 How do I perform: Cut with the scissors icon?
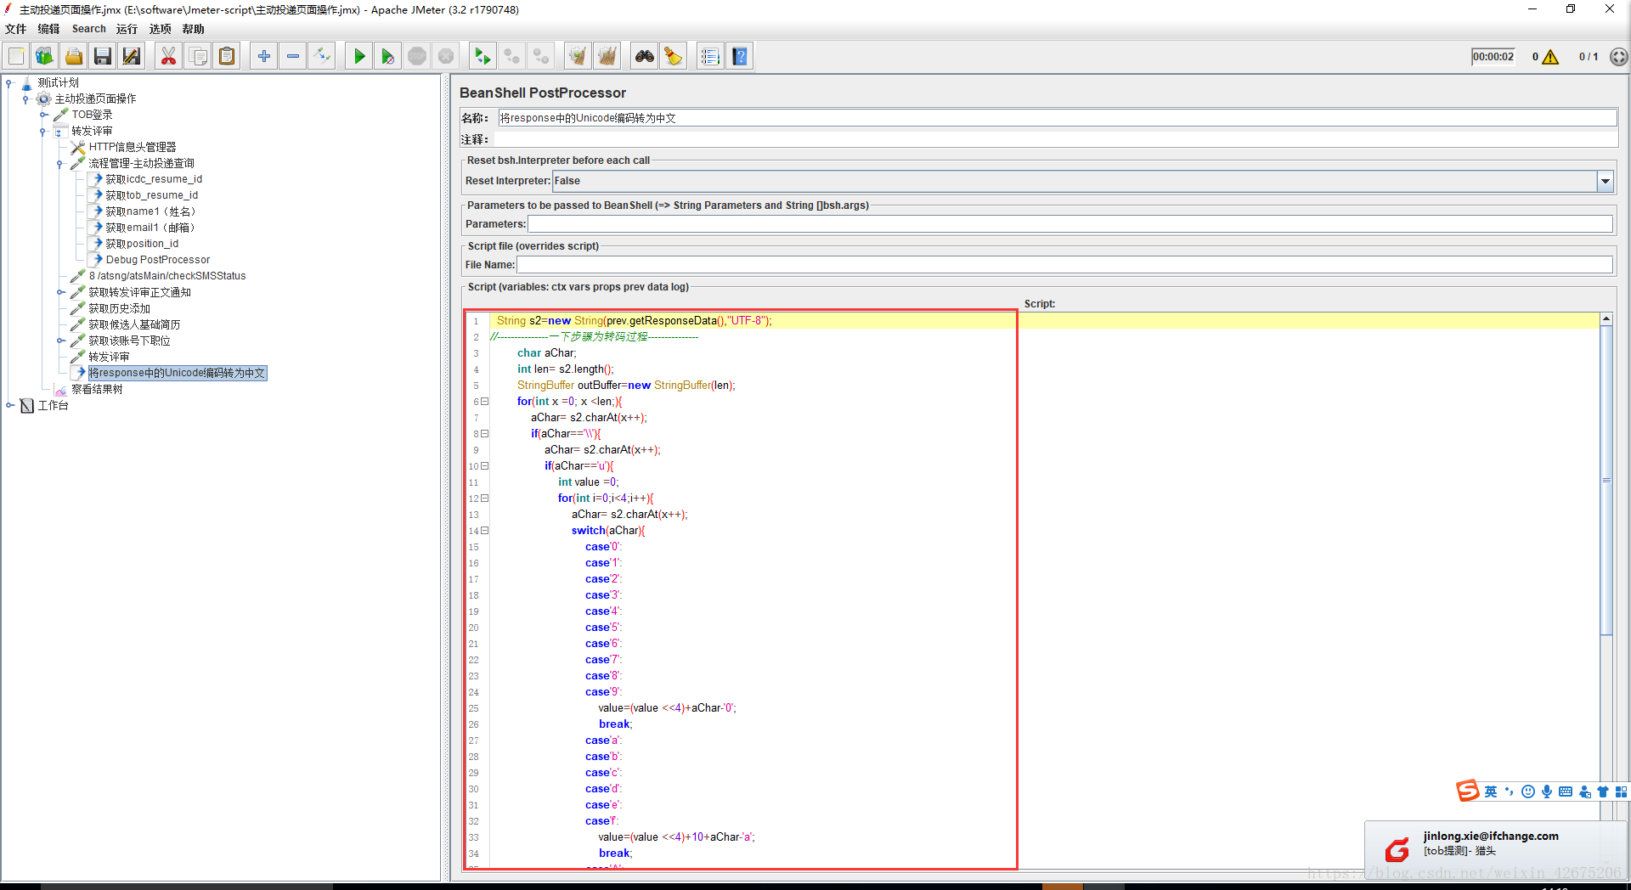(x=168, y=57)
